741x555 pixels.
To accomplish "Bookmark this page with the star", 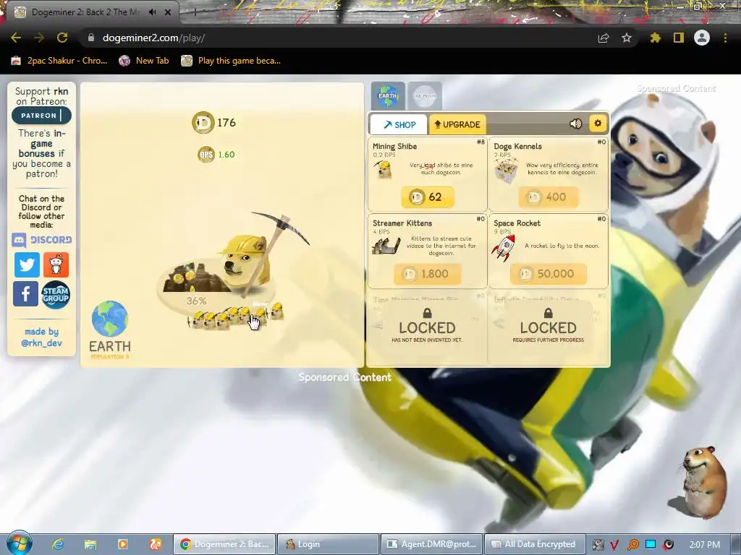I will [627, 38].
